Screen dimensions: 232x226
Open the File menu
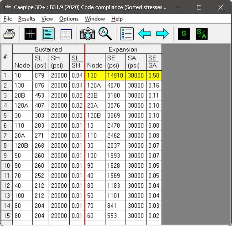click(x=8, y=19)
